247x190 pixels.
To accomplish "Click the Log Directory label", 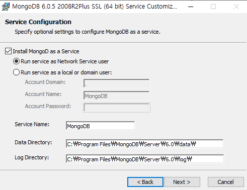I will point(32,157).
